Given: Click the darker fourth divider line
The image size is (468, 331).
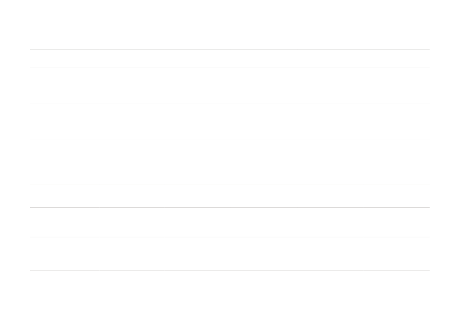Looking at the screenshot, I should pyautogui.click(x=229, y=140).
